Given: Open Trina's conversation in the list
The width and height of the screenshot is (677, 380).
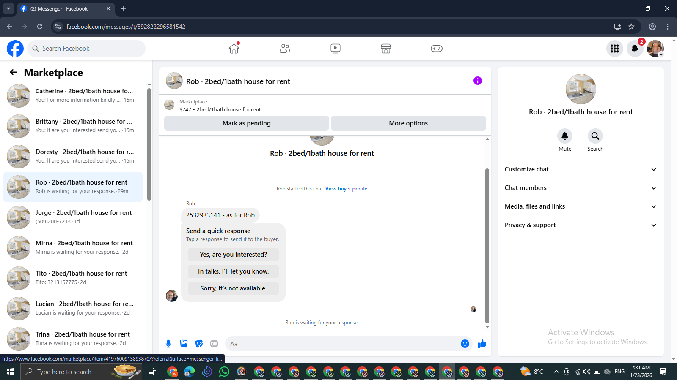Looking at the screenshot, I should [73, 339].
